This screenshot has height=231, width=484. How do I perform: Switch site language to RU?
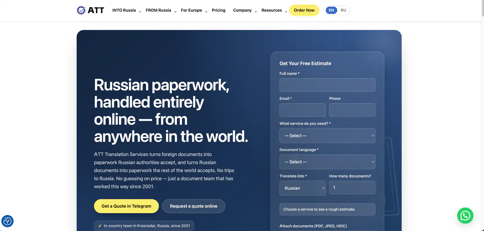pos(343,10)
